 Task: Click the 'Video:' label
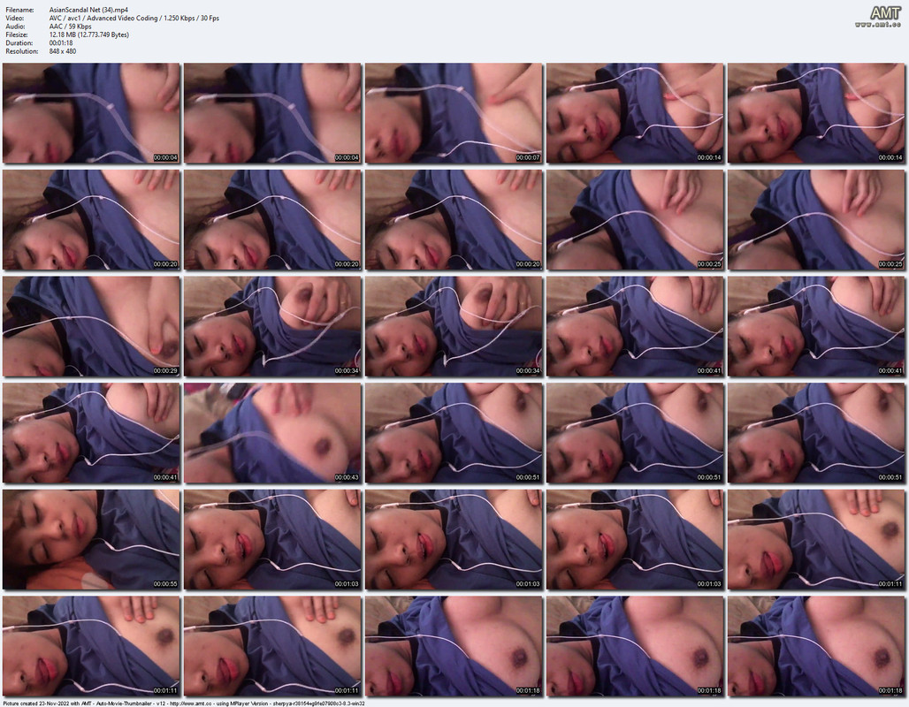[x=15, y=18]
